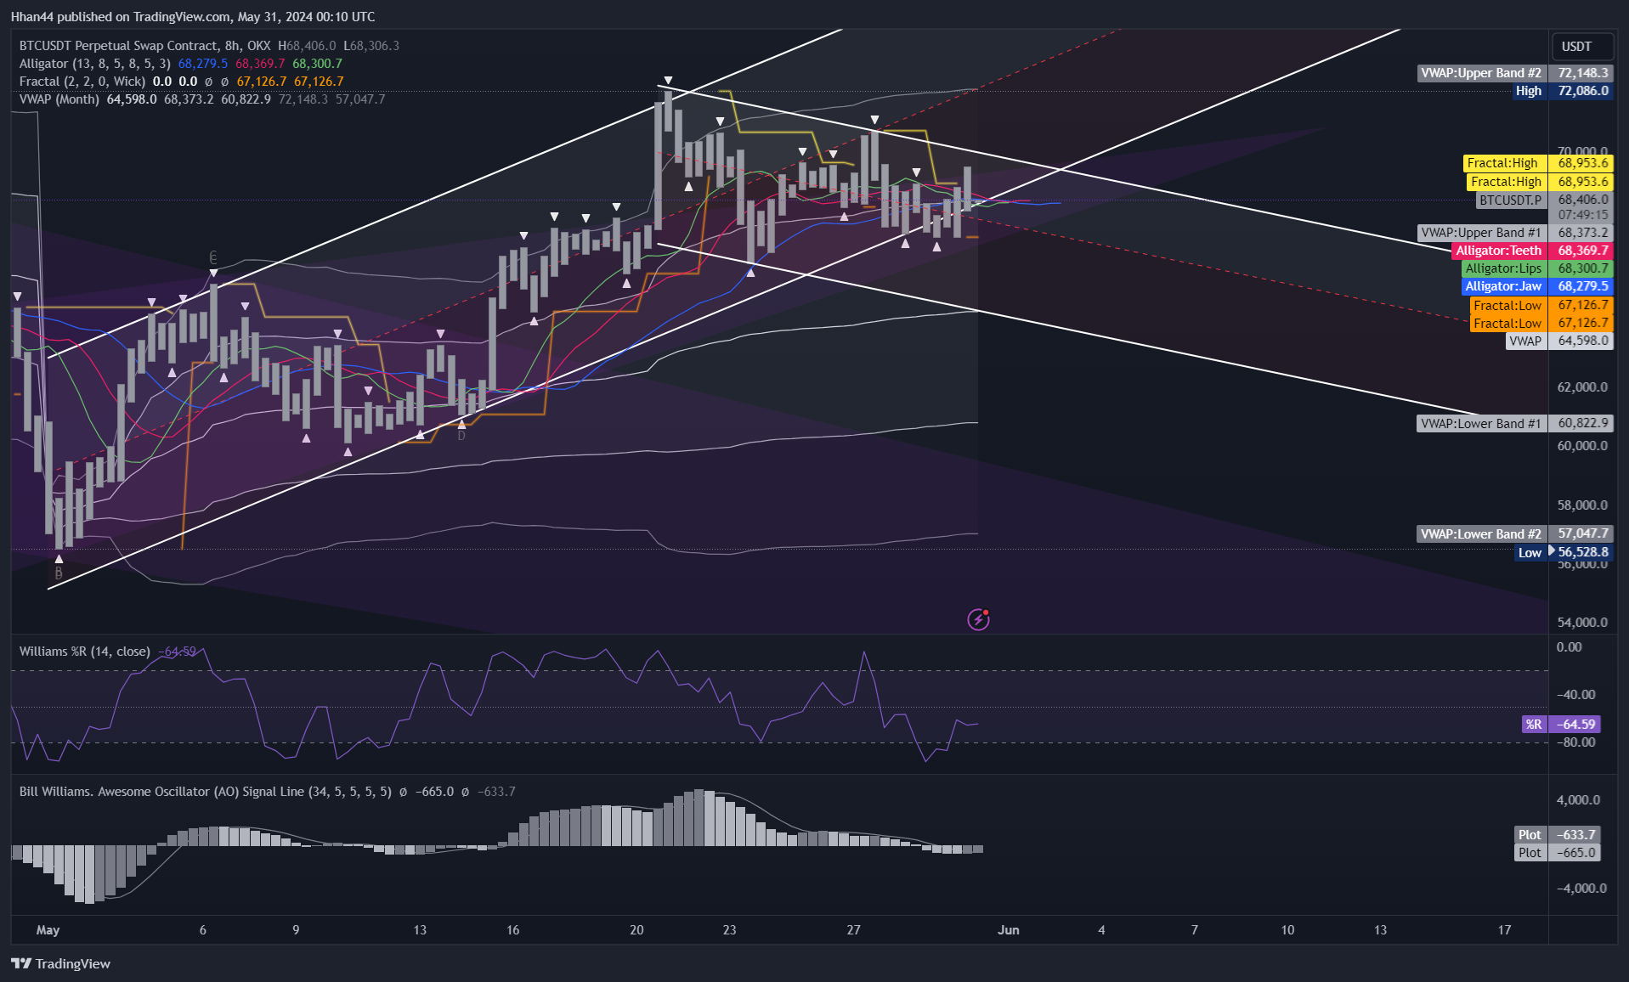Click the May date on time axis
The height and width of the screenshot is (982, 1629).
point(48,930)
